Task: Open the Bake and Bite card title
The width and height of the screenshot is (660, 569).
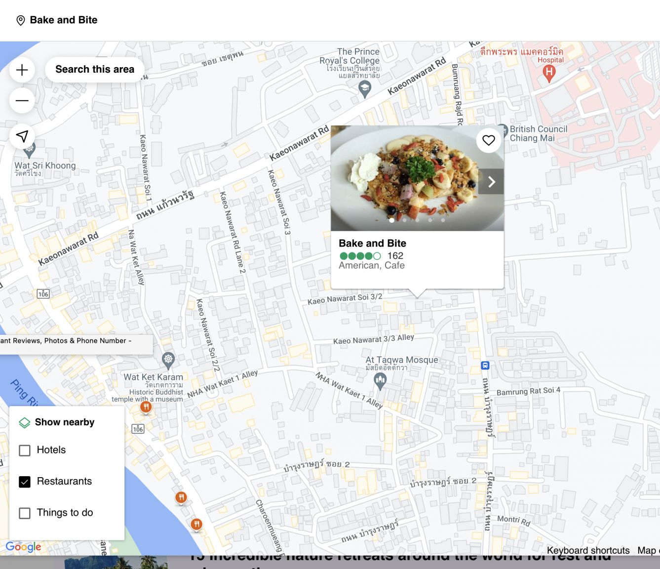Action: coord(372,243)
